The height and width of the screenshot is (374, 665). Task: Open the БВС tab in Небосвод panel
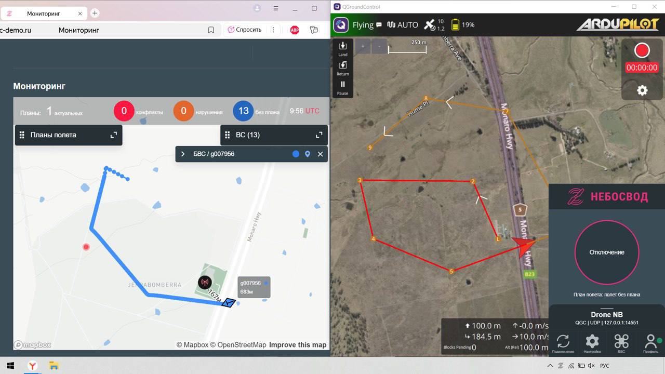(621, 343)
